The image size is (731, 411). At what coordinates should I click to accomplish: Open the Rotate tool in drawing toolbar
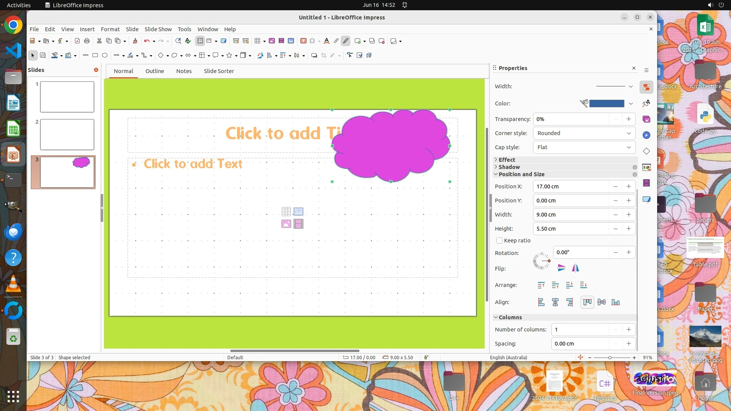(x=260, y=56)
